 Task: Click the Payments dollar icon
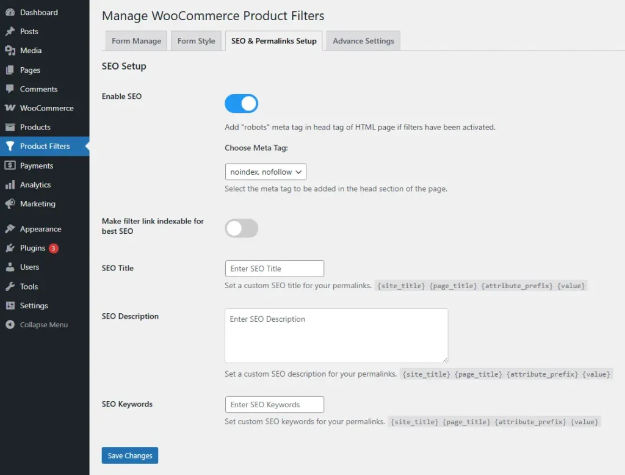(10, 165)
